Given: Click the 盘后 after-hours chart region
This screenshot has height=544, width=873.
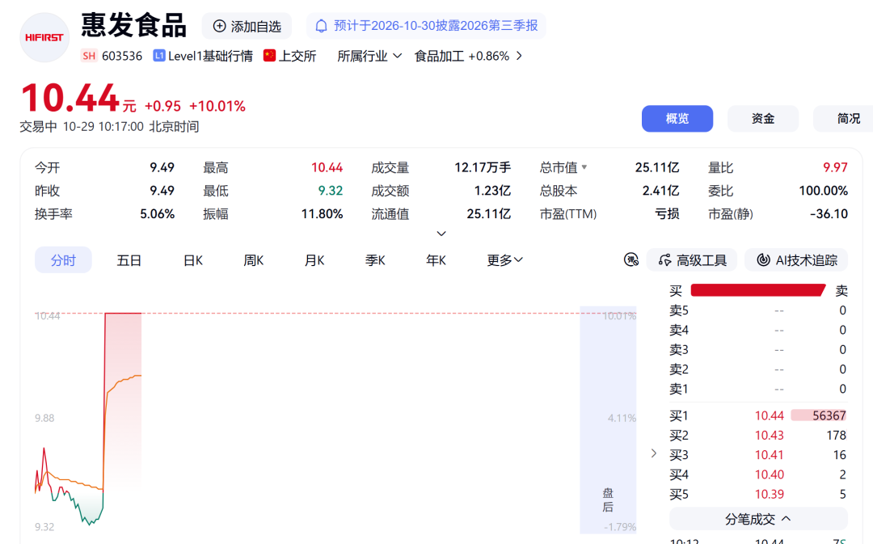Looking at the screenshot, I should [x=608, y=420].
